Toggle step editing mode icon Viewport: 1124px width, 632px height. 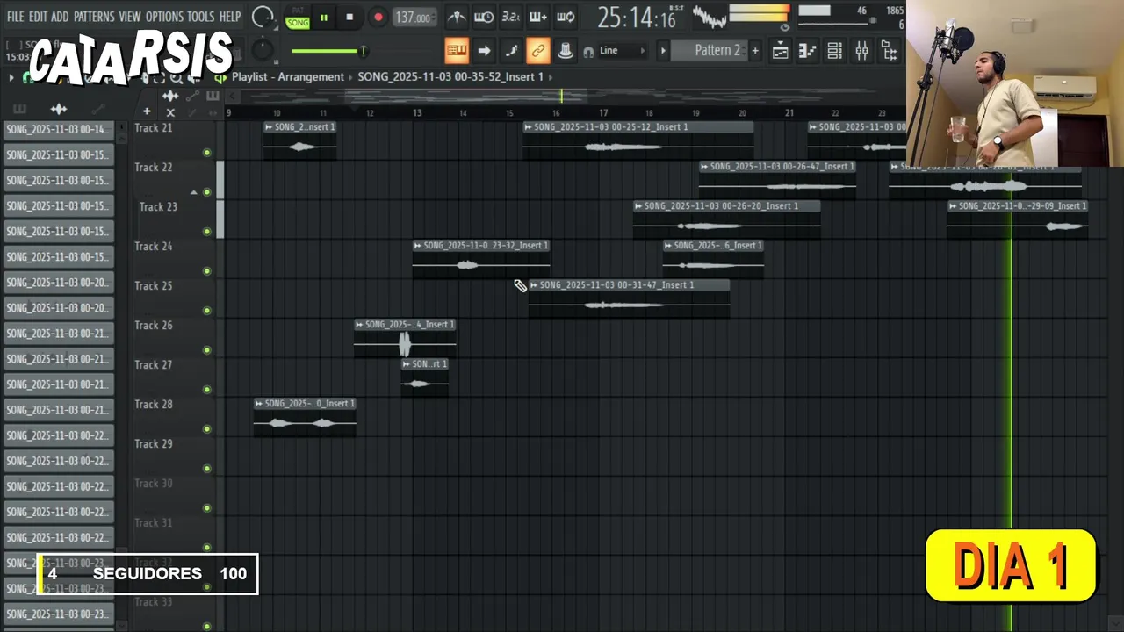(511, 51)
